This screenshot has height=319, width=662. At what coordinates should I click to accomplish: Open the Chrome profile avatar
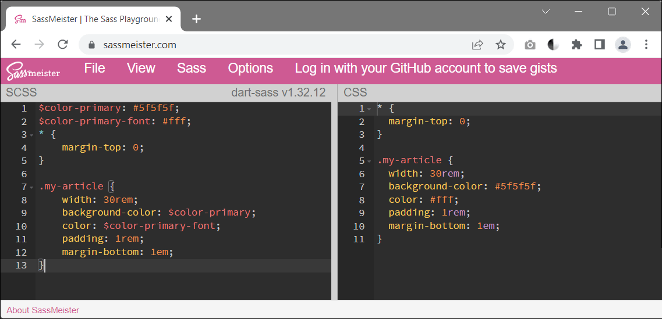pyautogui.click(x=623, y=45)
